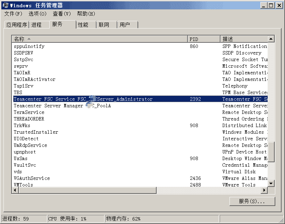This screenshot has height=224, width=285.
Task: Click PID value 860
Action: (x=194, y=47)
